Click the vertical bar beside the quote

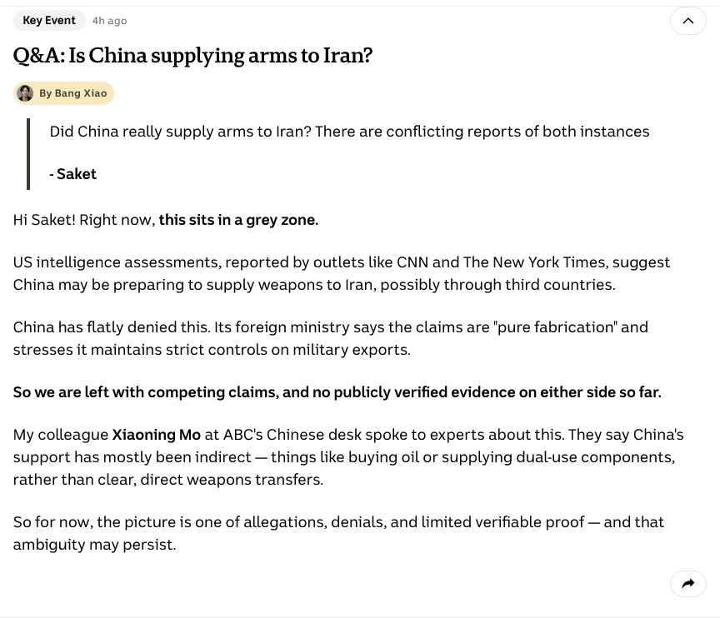(x=29, y=153)
